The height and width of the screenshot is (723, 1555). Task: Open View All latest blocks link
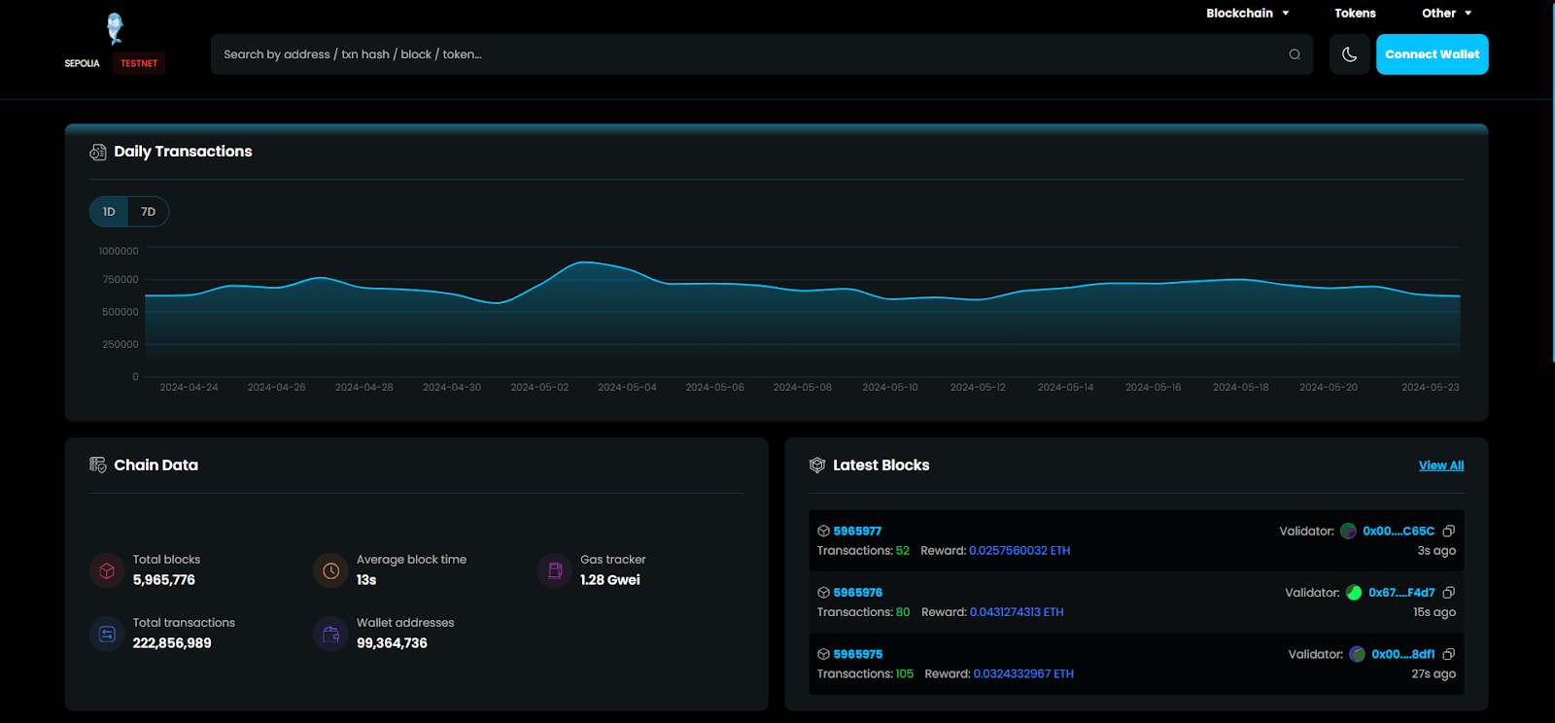click(x=1440, y=465)
